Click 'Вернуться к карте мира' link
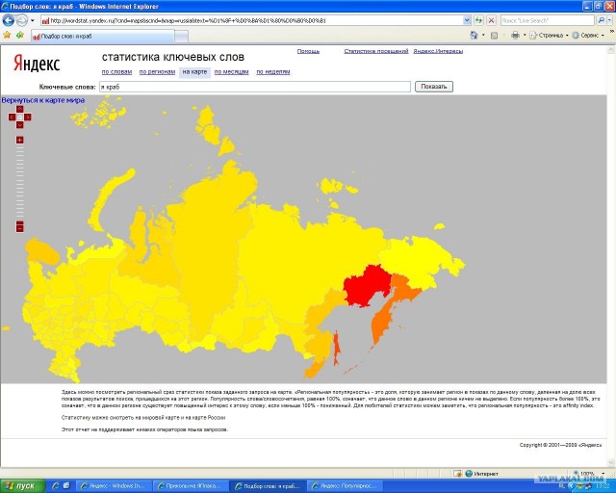 (42, 100)
